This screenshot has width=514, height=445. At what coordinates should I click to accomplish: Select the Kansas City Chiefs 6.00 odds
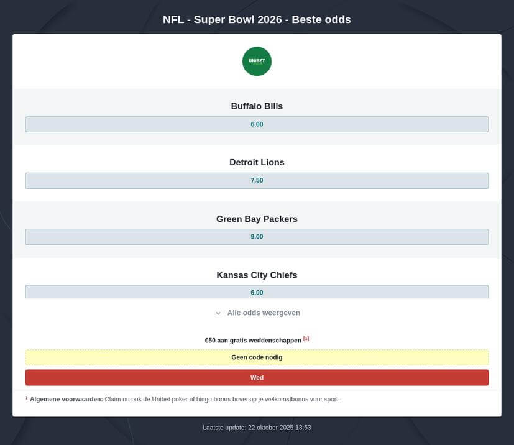pyautogui.click(x=257, y=292)
